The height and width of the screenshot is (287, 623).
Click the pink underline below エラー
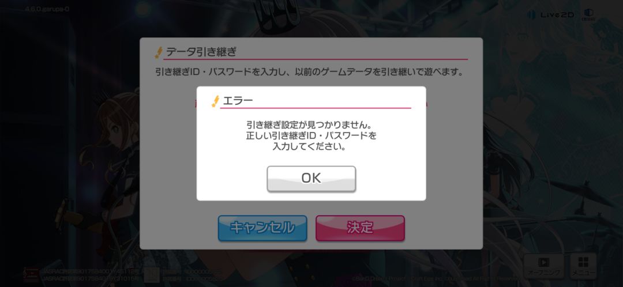[x=316, y=108]
